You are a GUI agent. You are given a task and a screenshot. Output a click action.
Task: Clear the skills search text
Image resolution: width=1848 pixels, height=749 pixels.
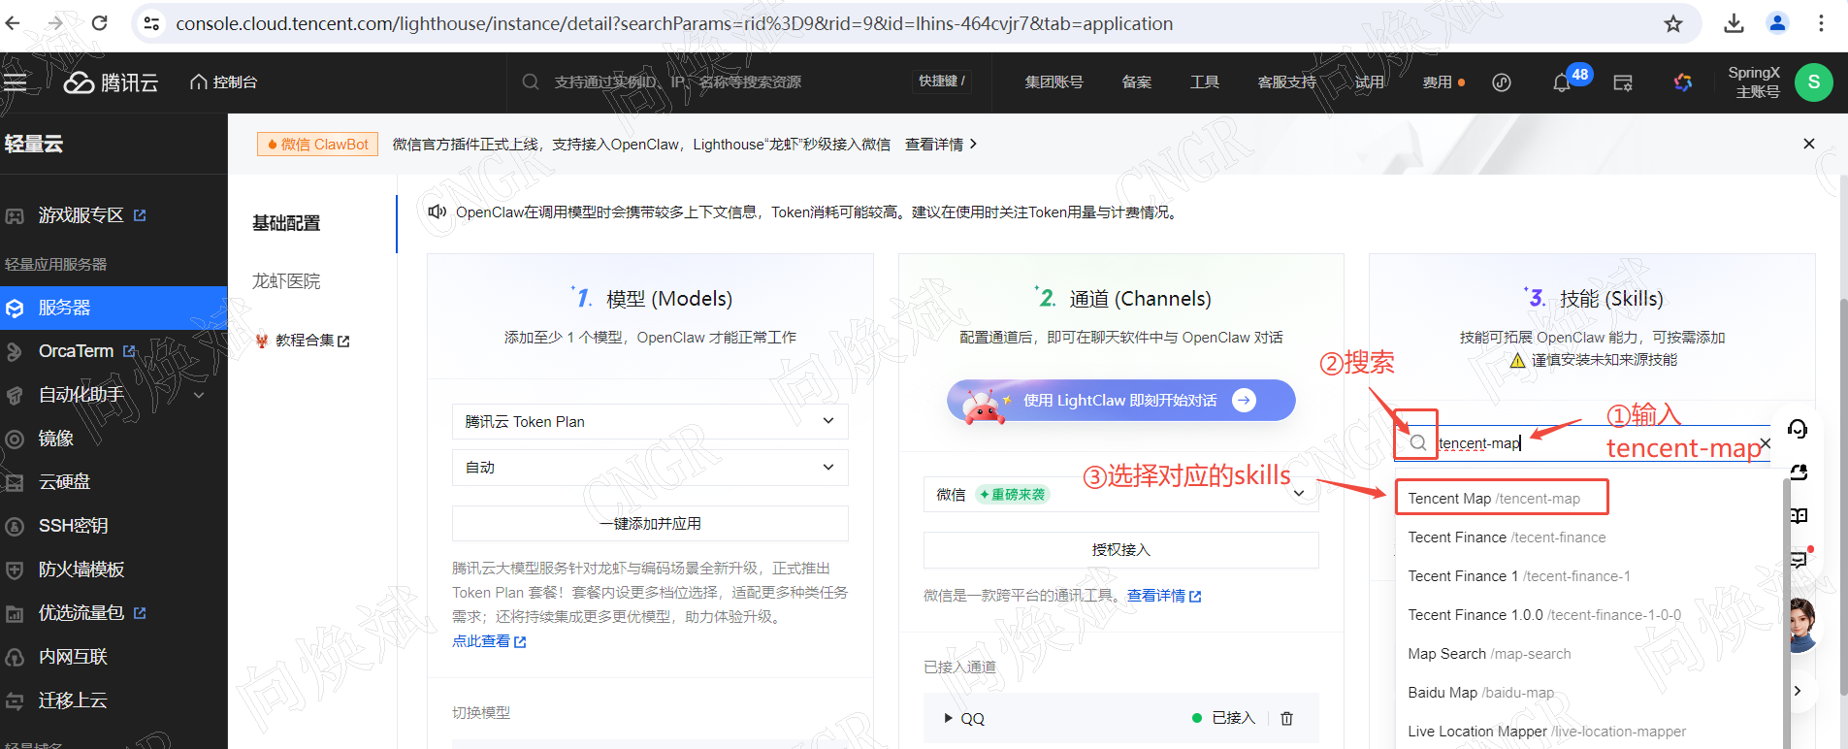pos(1765,443)
